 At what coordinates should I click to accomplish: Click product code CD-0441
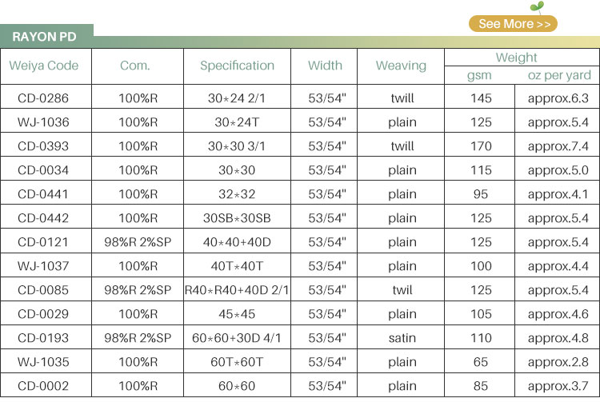(x=43, y=194)
